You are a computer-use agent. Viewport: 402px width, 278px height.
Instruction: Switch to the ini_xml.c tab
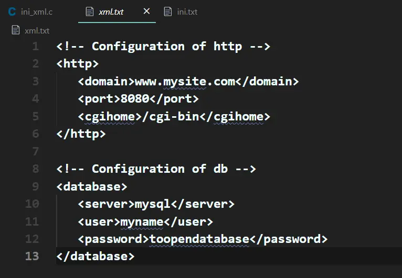[x=37, y=12]
